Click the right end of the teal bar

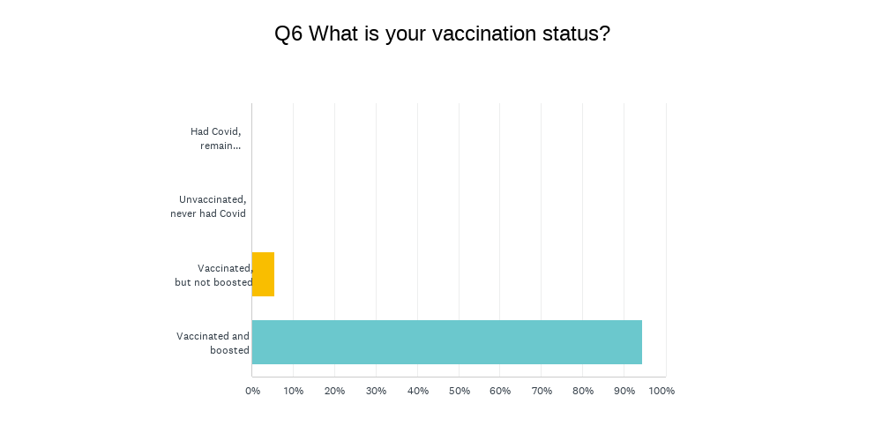click(x=640, y=342)
